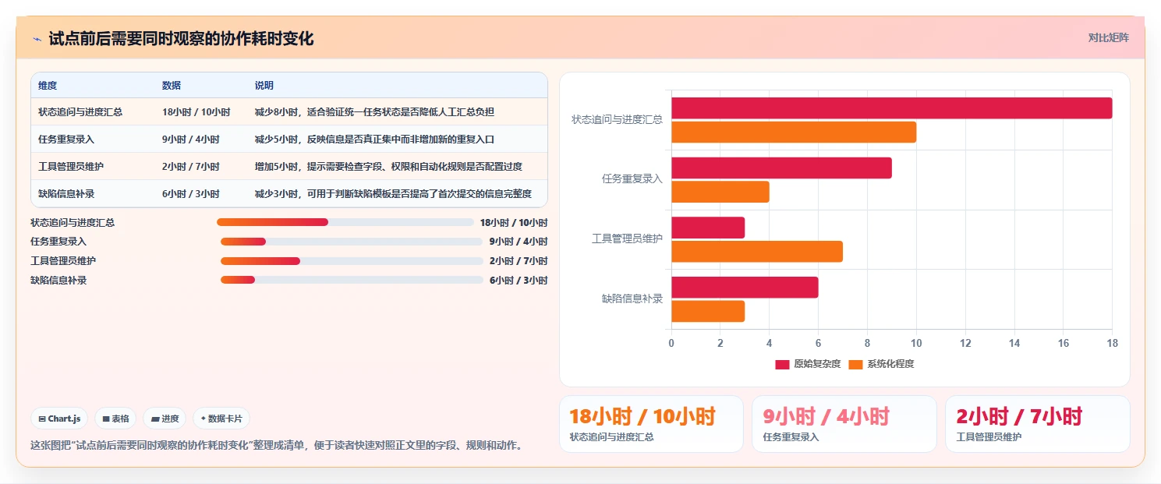Select table cell 任务重复录入

point(66,140)
